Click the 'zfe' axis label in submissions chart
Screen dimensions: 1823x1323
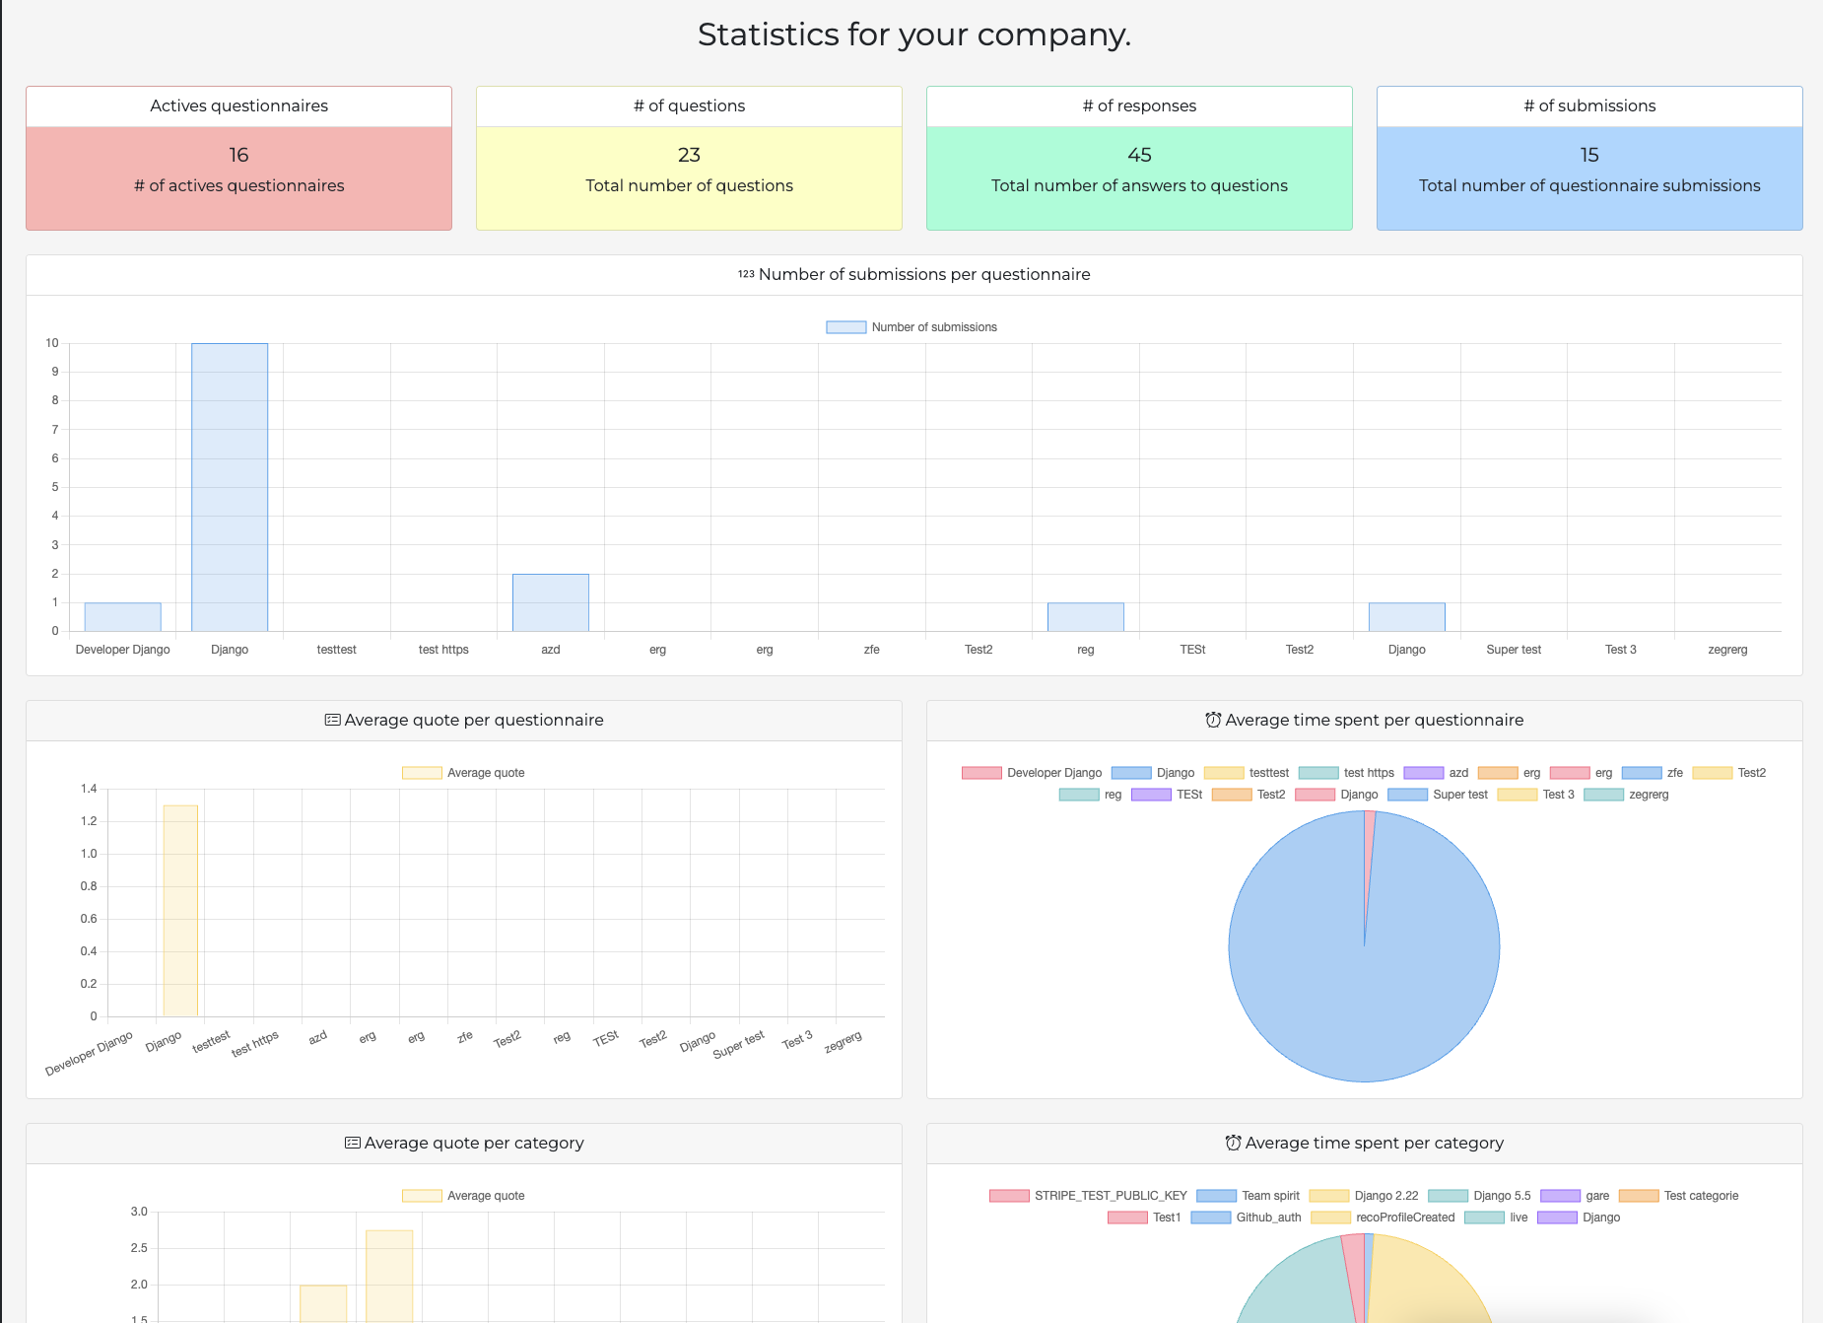(x=872, y=650)
